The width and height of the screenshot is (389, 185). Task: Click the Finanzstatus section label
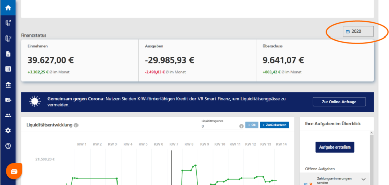(33, 35)
